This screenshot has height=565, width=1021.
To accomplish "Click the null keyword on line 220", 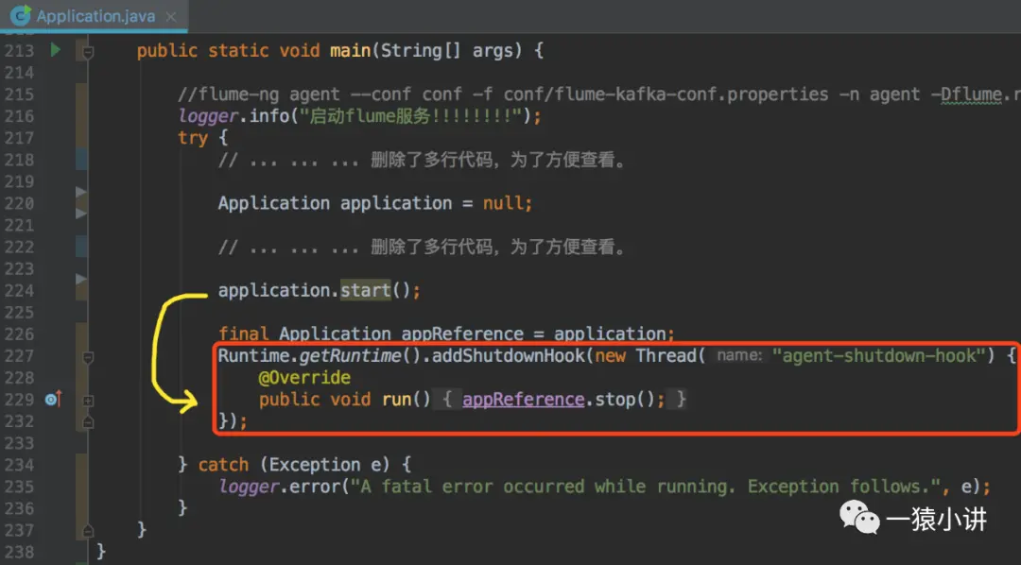I will [x=503, y=203].
